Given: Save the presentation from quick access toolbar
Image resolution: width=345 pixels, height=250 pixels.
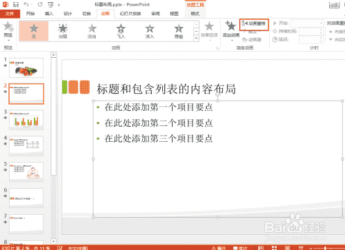Looking at the screenshot, I should tap(16, 4).
